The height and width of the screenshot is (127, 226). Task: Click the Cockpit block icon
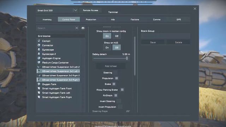coord(39,41)
